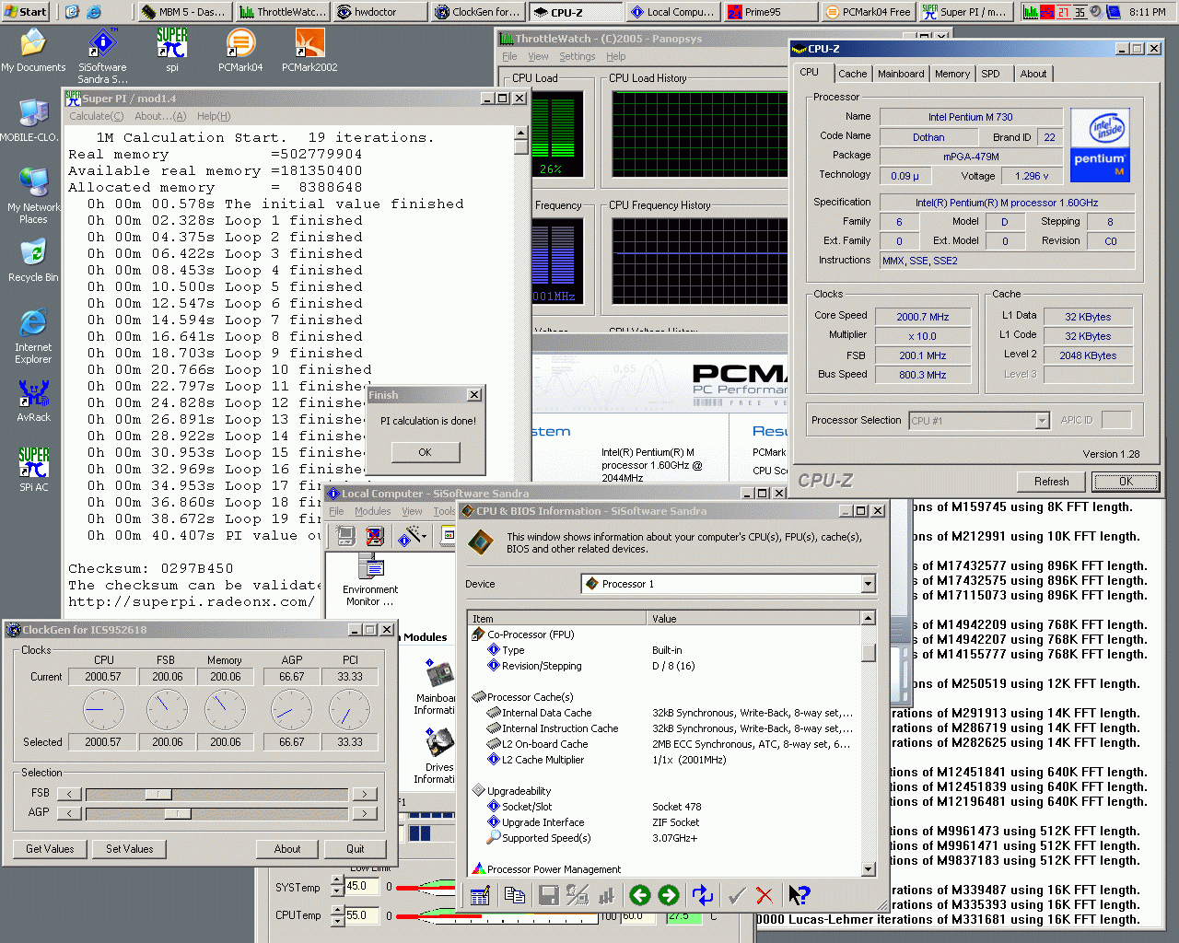The height and width of the screenshot is (943, 1179).
Task: Click the wand icon dropdown arrow in Sandra toolbar
Action: click(425, 536)
